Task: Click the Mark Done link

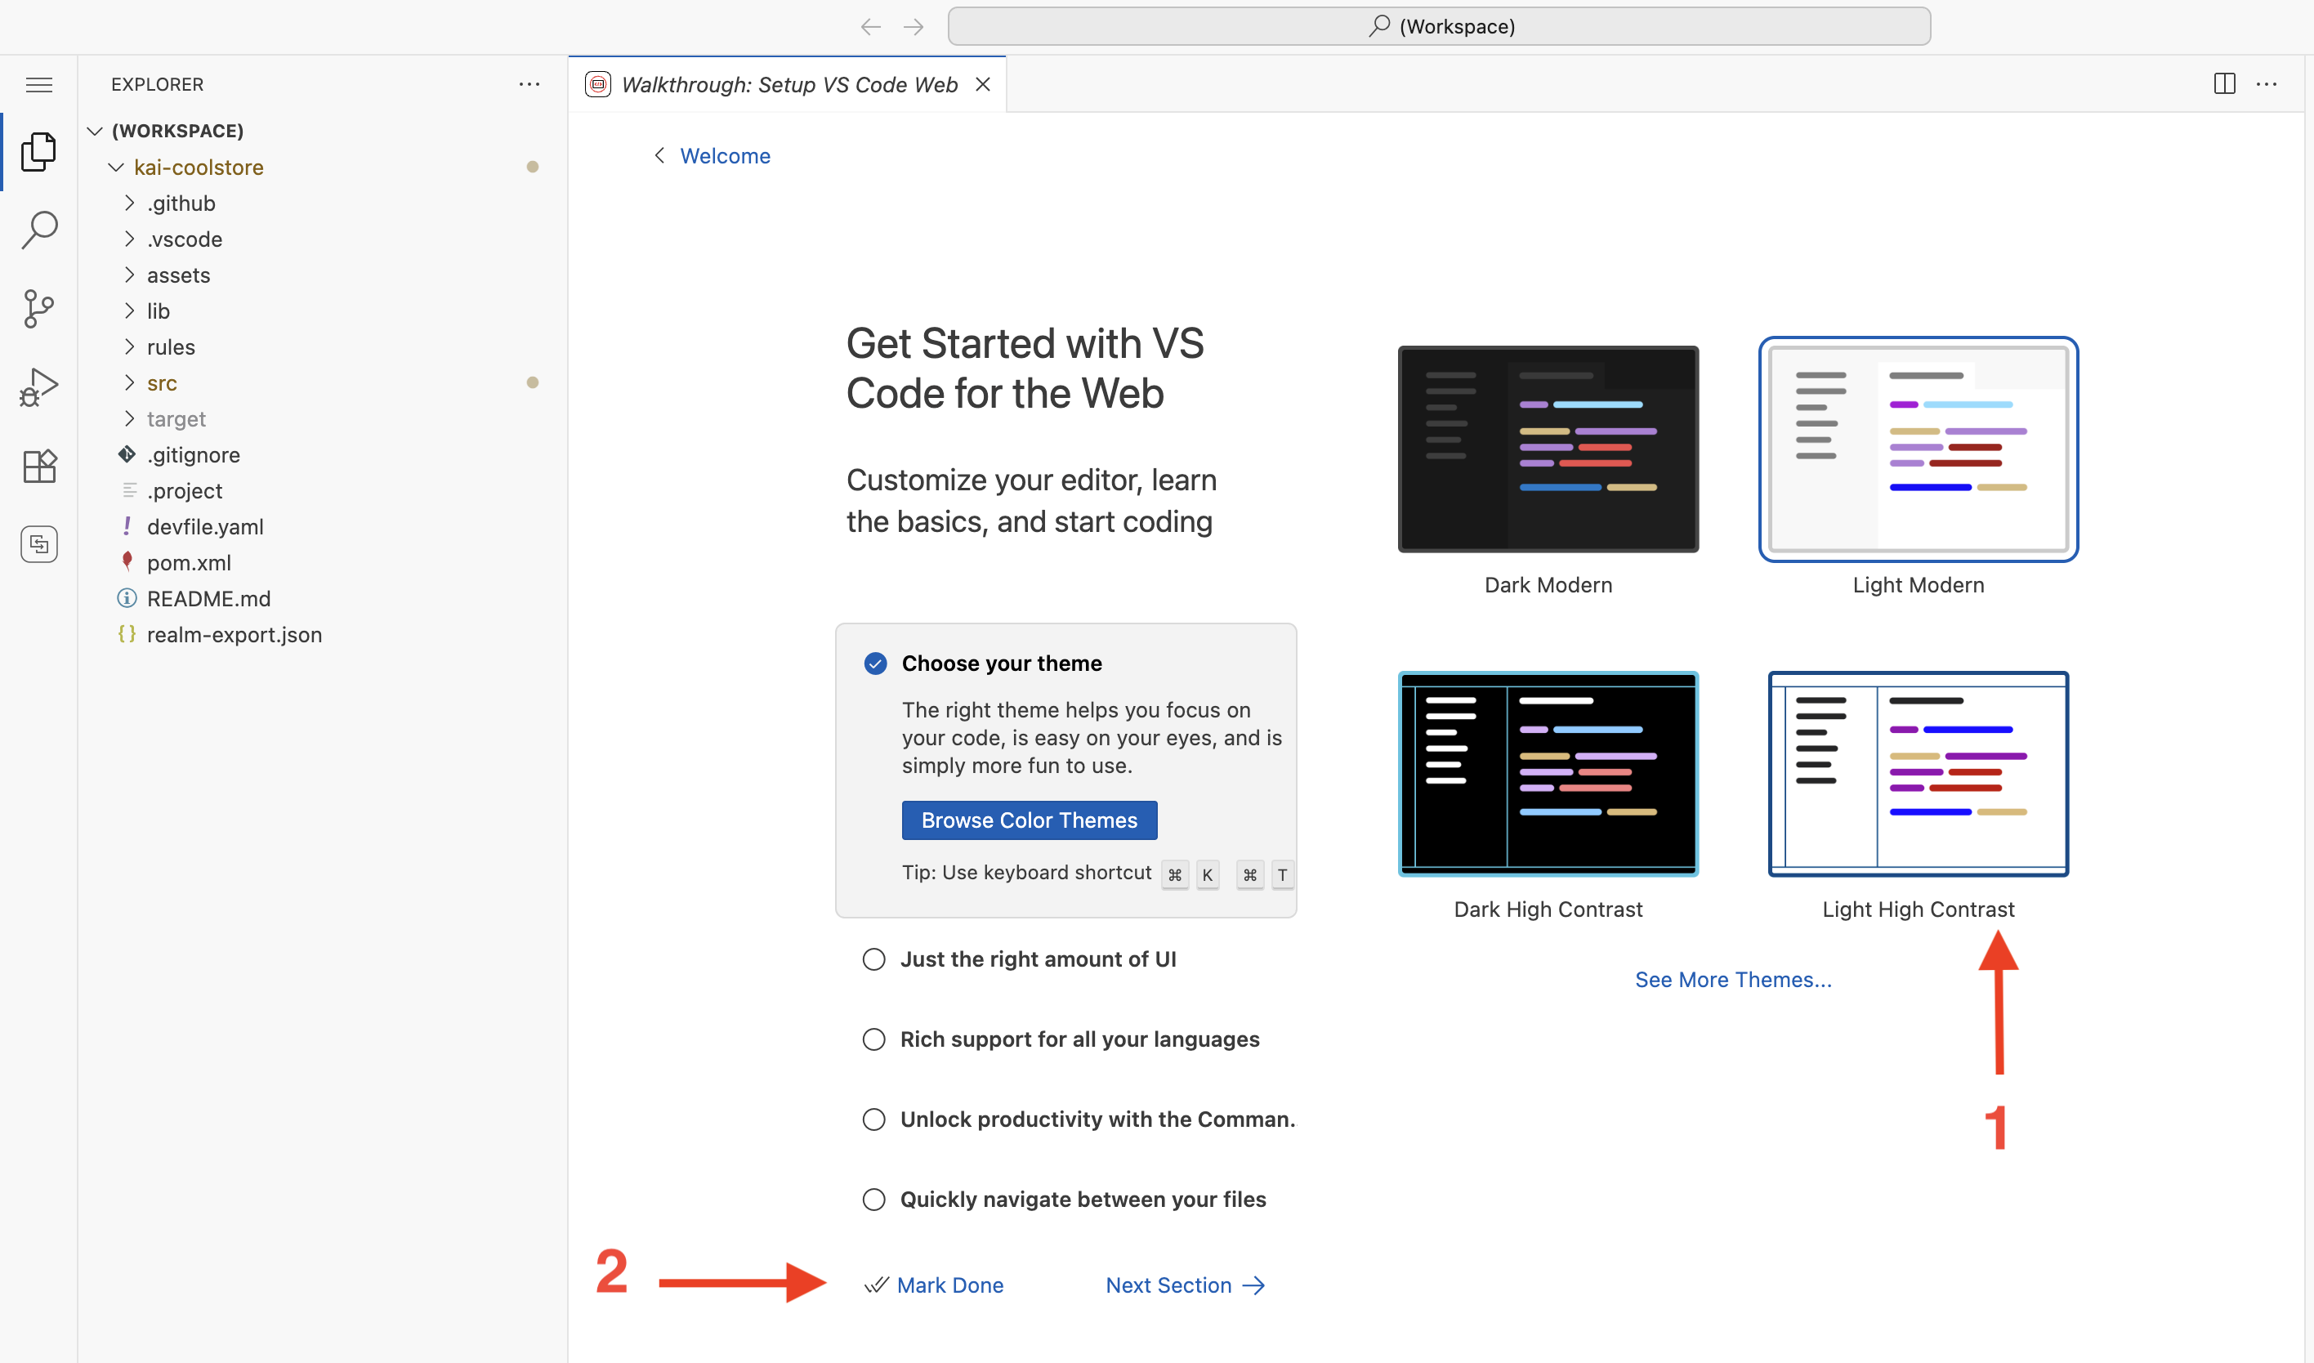Action: (x=949, y=1285)
